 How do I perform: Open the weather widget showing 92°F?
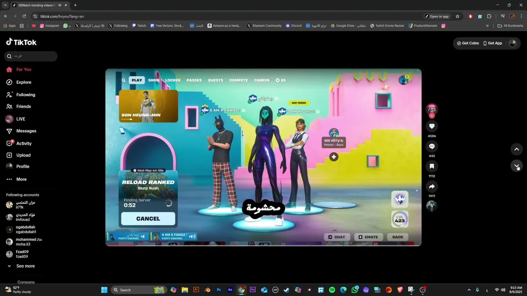point(17,290)
